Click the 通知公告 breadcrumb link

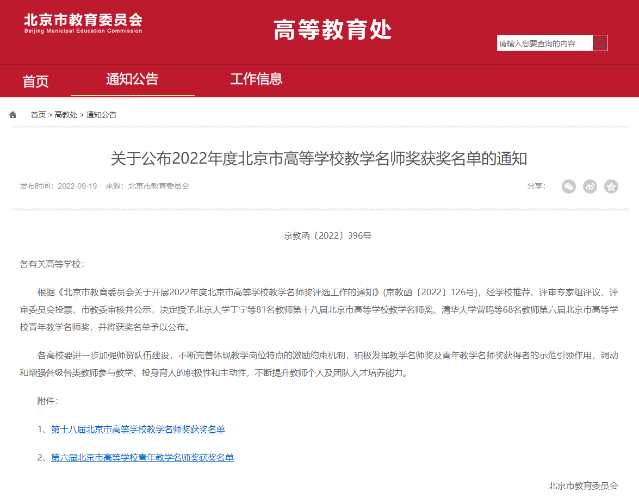coord(101,115)
